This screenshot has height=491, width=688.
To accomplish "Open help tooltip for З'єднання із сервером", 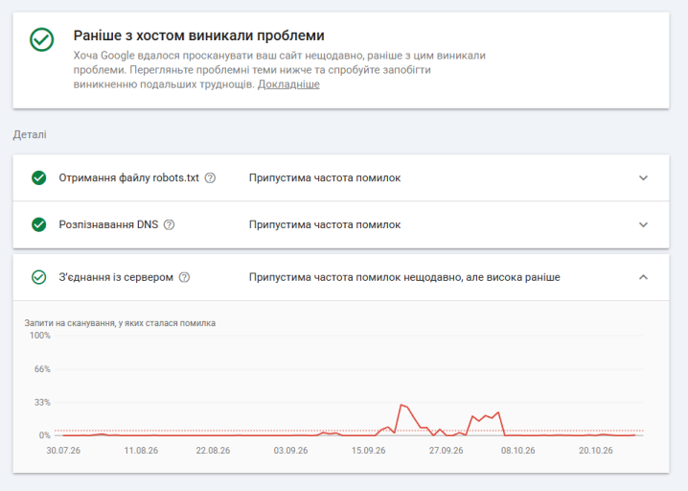I will [x=184, y=277].
